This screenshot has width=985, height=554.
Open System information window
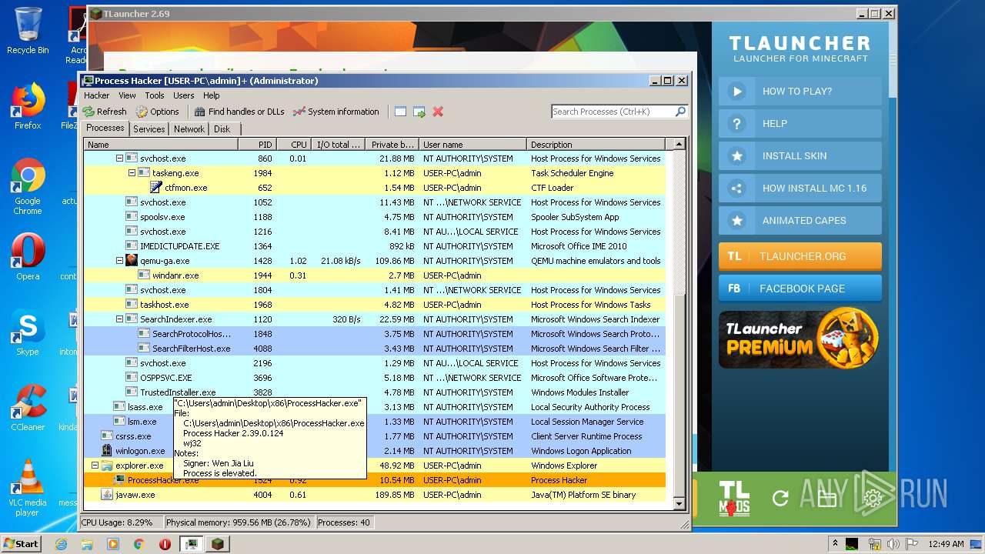click(336, 112)
